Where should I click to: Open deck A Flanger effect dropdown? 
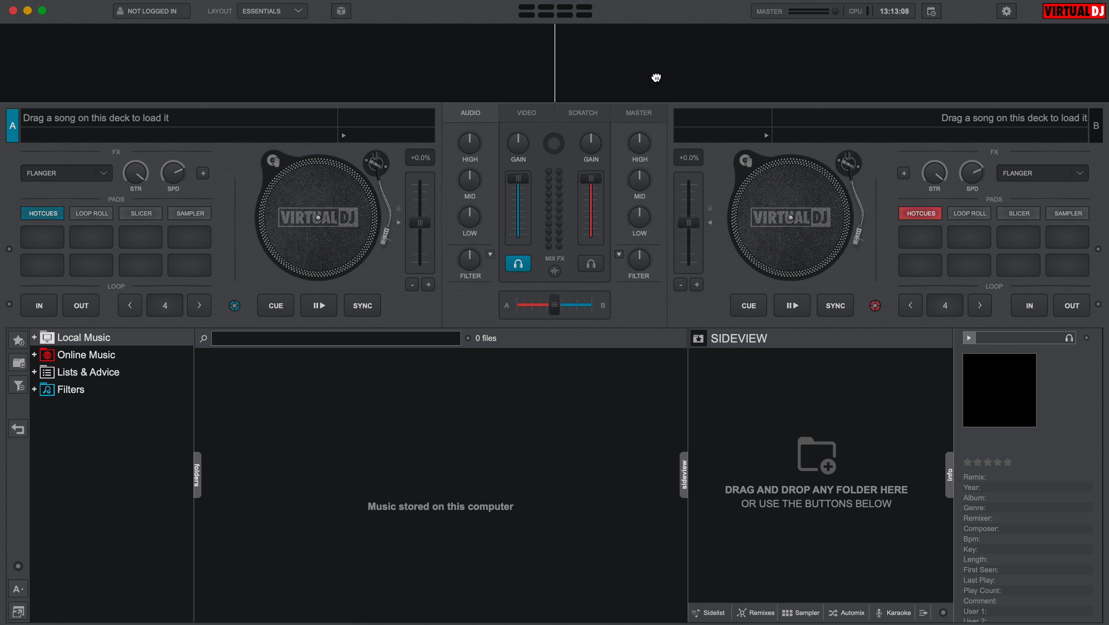66,173
